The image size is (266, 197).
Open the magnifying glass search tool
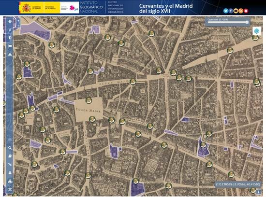pyautogui.click(x=10, y=148)
